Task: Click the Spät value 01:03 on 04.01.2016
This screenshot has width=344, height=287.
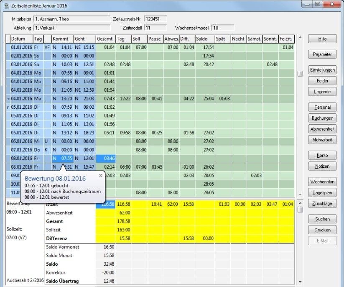Action: 224,99
